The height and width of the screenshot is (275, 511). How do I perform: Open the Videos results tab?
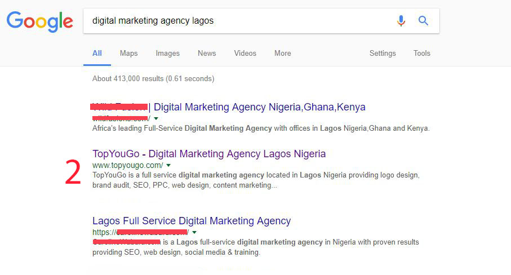tap(245, 53)
